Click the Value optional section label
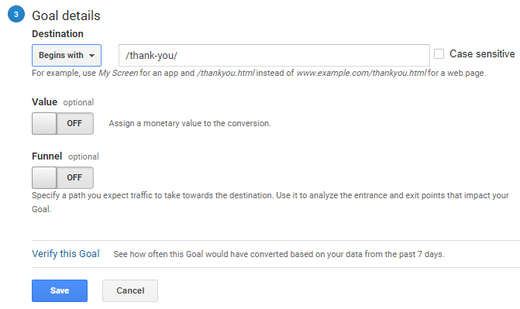The height and width of the screenshot is (309, 520). 63,102
